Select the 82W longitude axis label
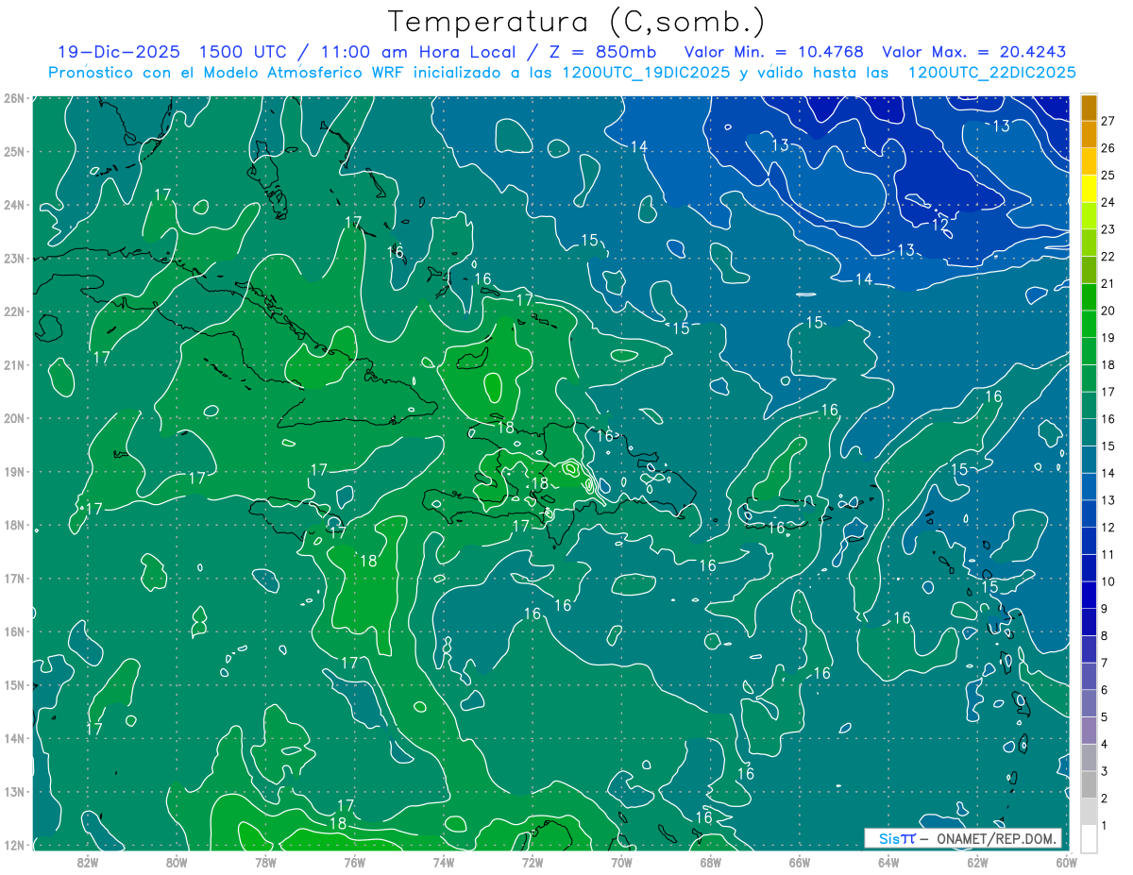 88,862
